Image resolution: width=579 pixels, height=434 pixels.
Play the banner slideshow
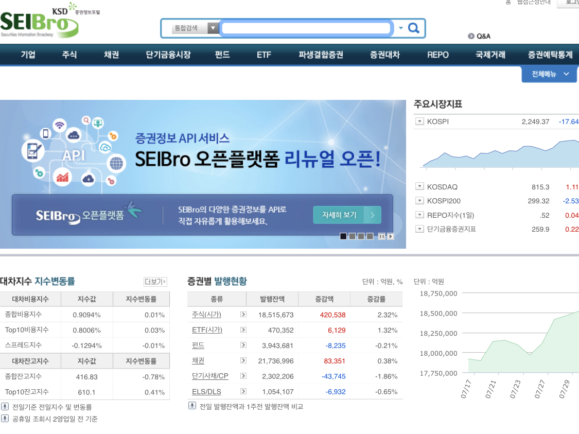click(x=390, y=236)
